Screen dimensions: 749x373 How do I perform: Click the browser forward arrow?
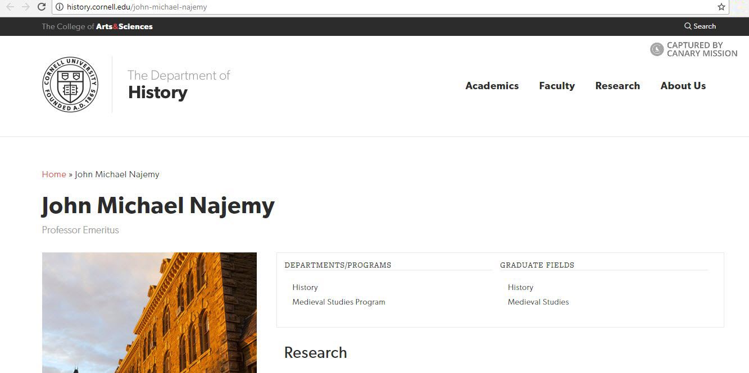[x=26, y=7]
